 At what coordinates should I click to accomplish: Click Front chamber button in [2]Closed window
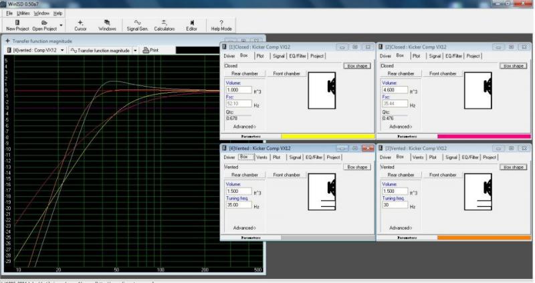coord(443,73)
